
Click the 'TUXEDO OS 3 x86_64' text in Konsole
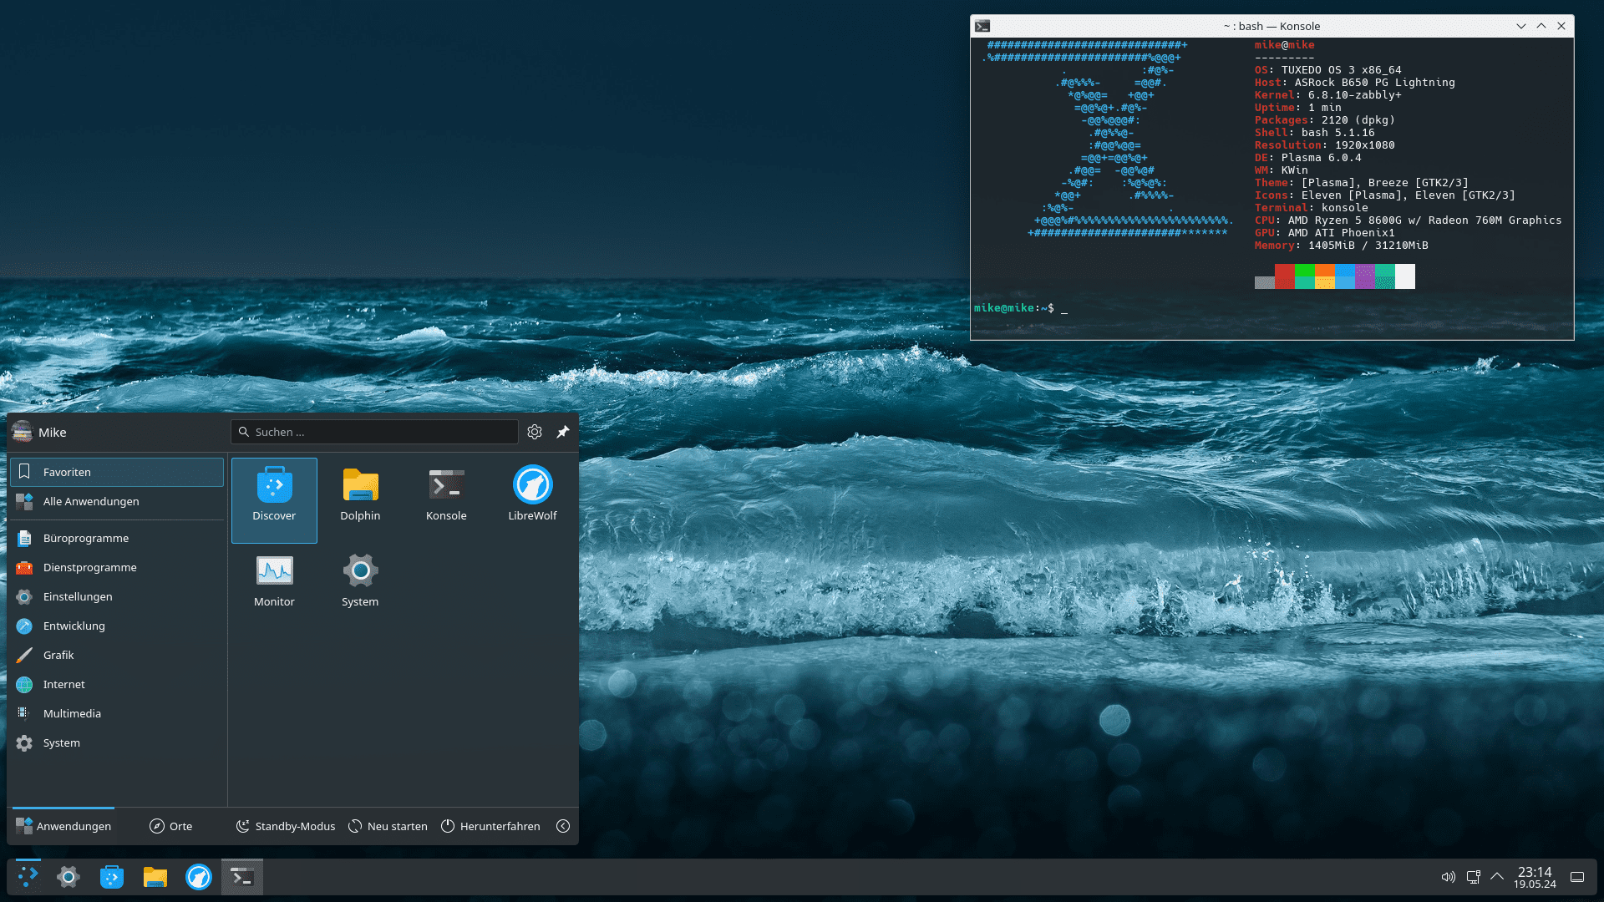(x=1342, y=70)
